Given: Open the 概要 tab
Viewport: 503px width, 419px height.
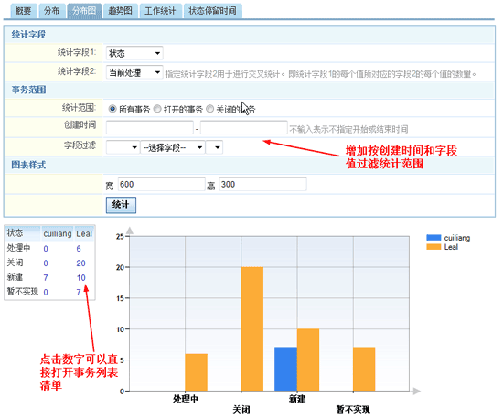Looking at the screenshot, I should pyautogui.click(x=24, y=11).
